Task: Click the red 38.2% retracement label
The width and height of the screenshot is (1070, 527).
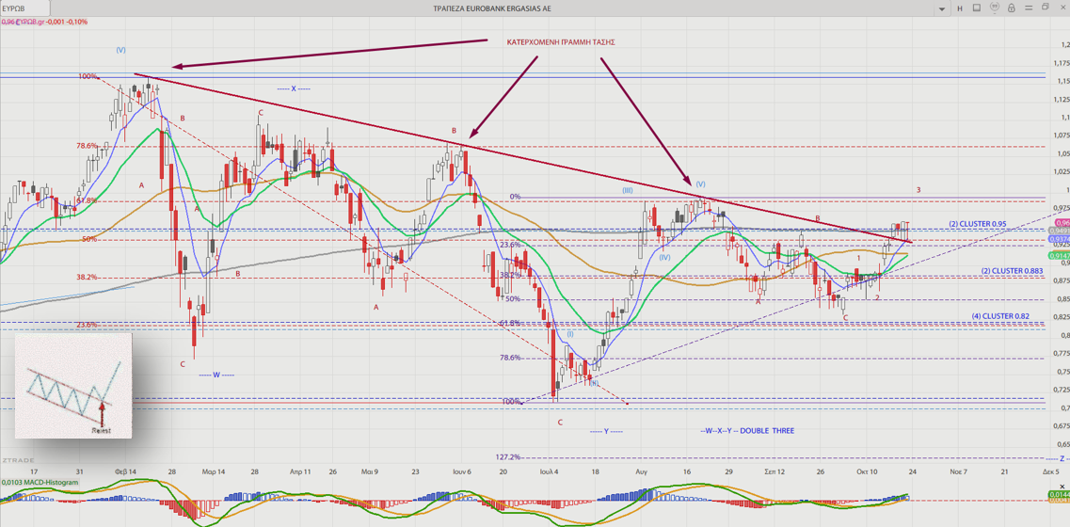Action: click(x=88, y=278)
